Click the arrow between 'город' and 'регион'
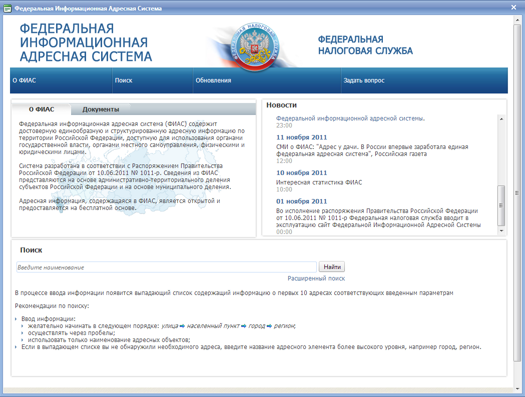Image resolution: width=525 pixels, height=397 pixels. point(269,326)
